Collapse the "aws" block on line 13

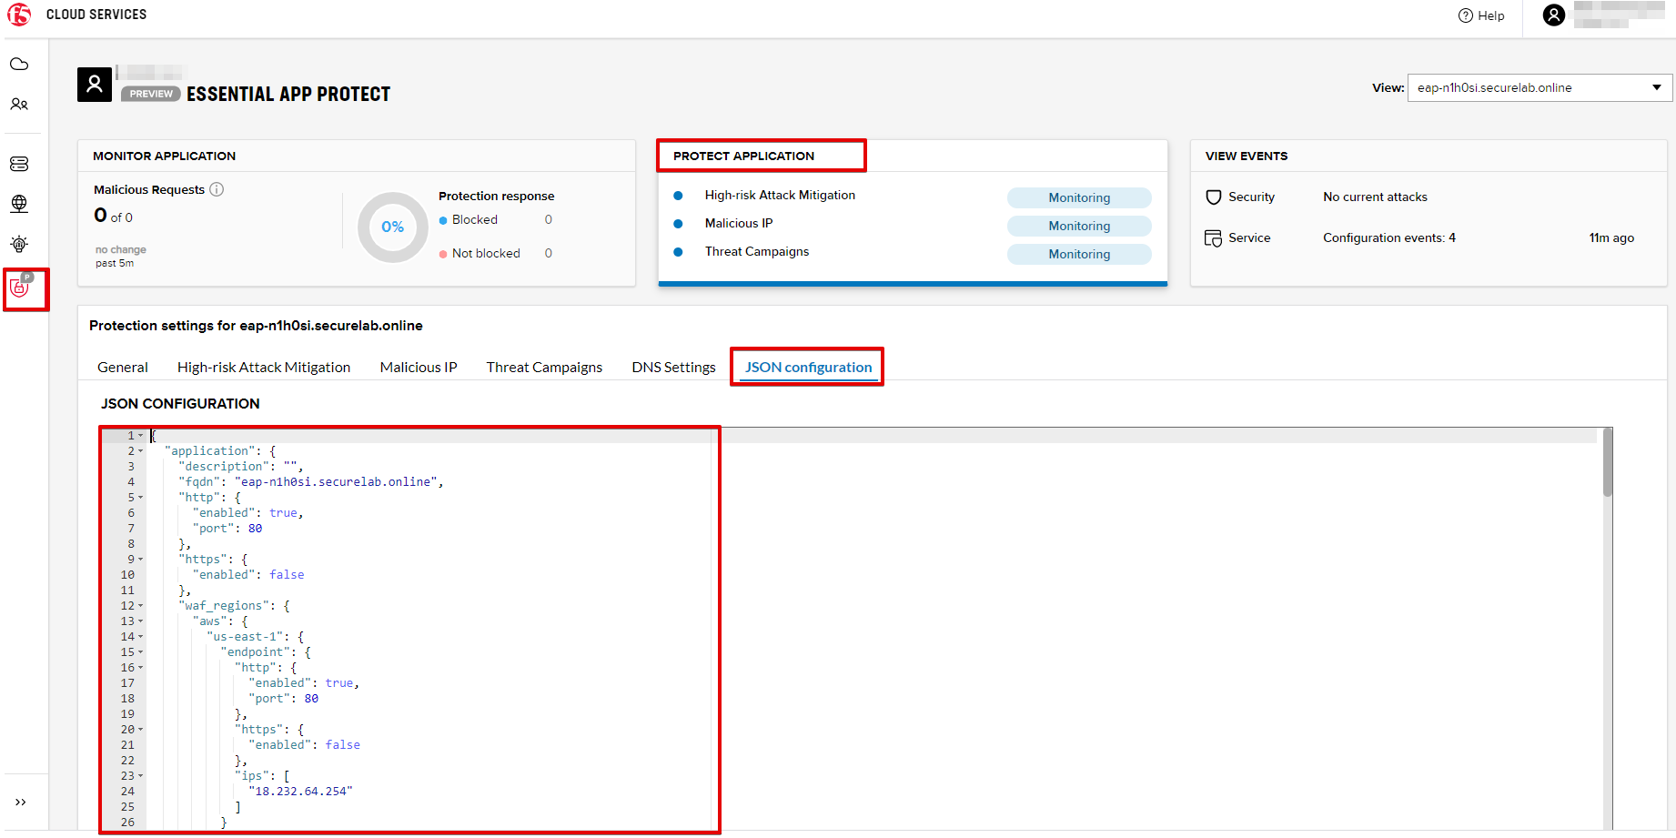[x=140, y=621]
